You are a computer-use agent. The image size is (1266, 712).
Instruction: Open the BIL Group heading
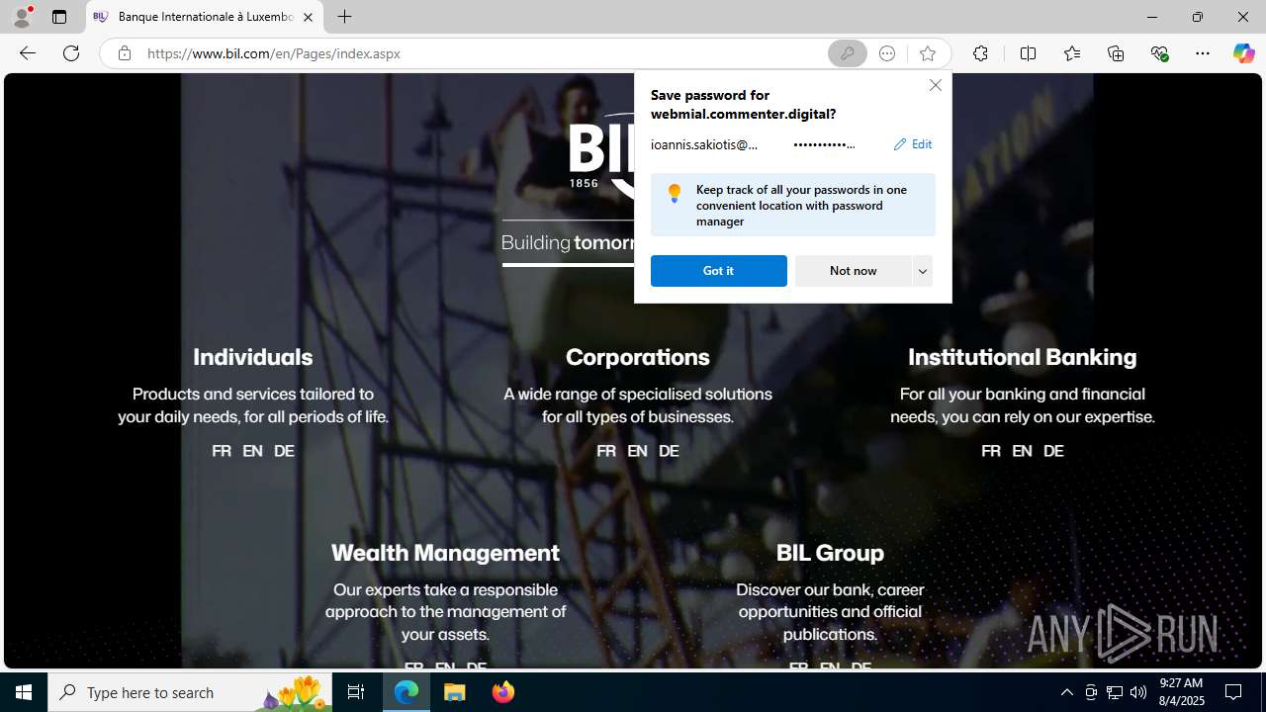[x=830, y=553]
